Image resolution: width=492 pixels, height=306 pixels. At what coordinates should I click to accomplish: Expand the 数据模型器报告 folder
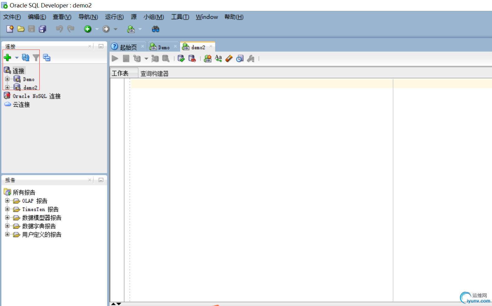(x=7, y=217)
